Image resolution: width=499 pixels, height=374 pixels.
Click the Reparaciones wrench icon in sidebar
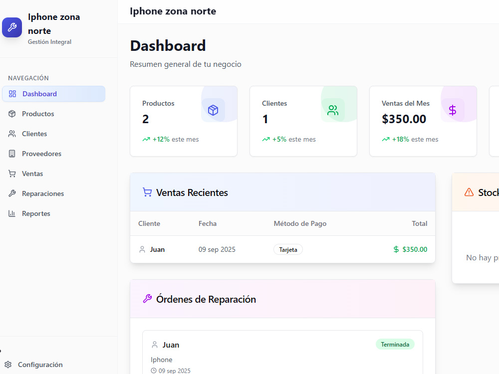point(12,193)
